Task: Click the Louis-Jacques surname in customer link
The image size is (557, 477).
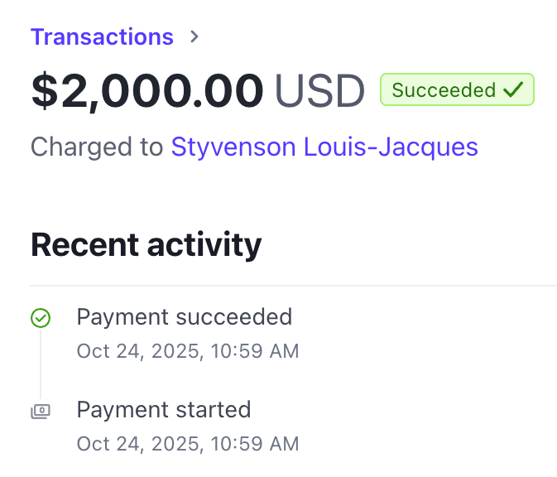Action: (x=391, y=147)
